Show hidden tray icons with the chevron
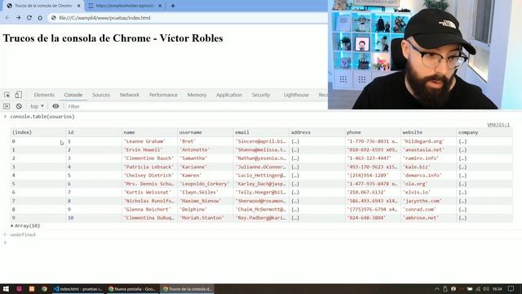 click(x=437, y=288)
